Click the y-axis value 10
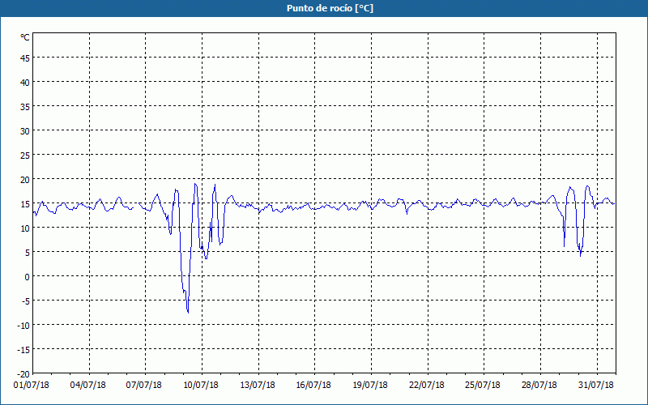Viewport: 648px width, 405px height. click(x=25, y=228)
